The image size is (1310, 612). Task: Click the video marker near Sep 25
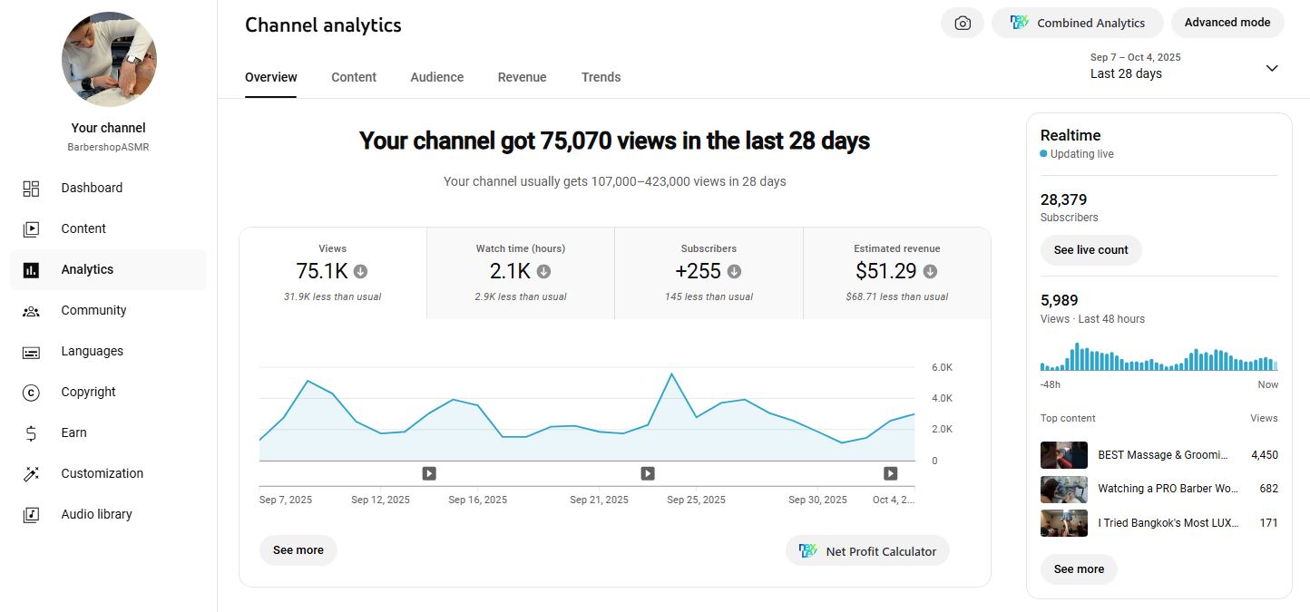648,473
